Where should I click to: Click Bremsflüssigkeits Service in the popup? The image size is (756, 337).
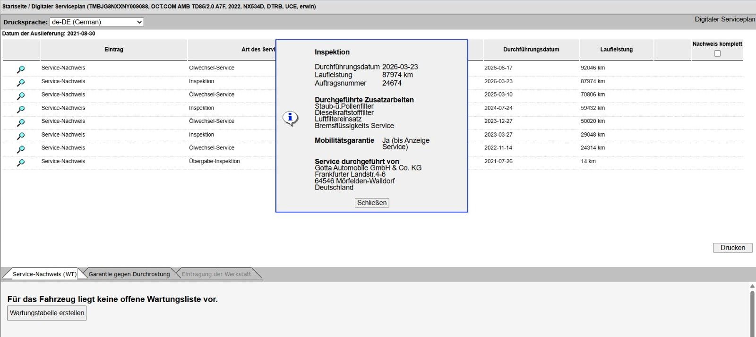[x=354, y=126]
